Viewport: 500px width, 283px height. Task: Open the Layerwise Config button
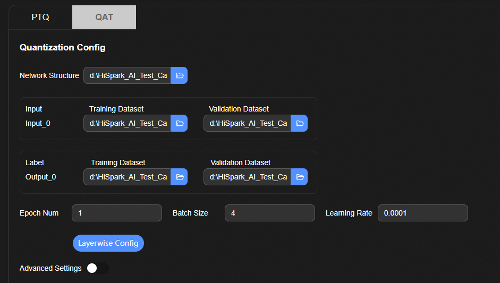108,243
